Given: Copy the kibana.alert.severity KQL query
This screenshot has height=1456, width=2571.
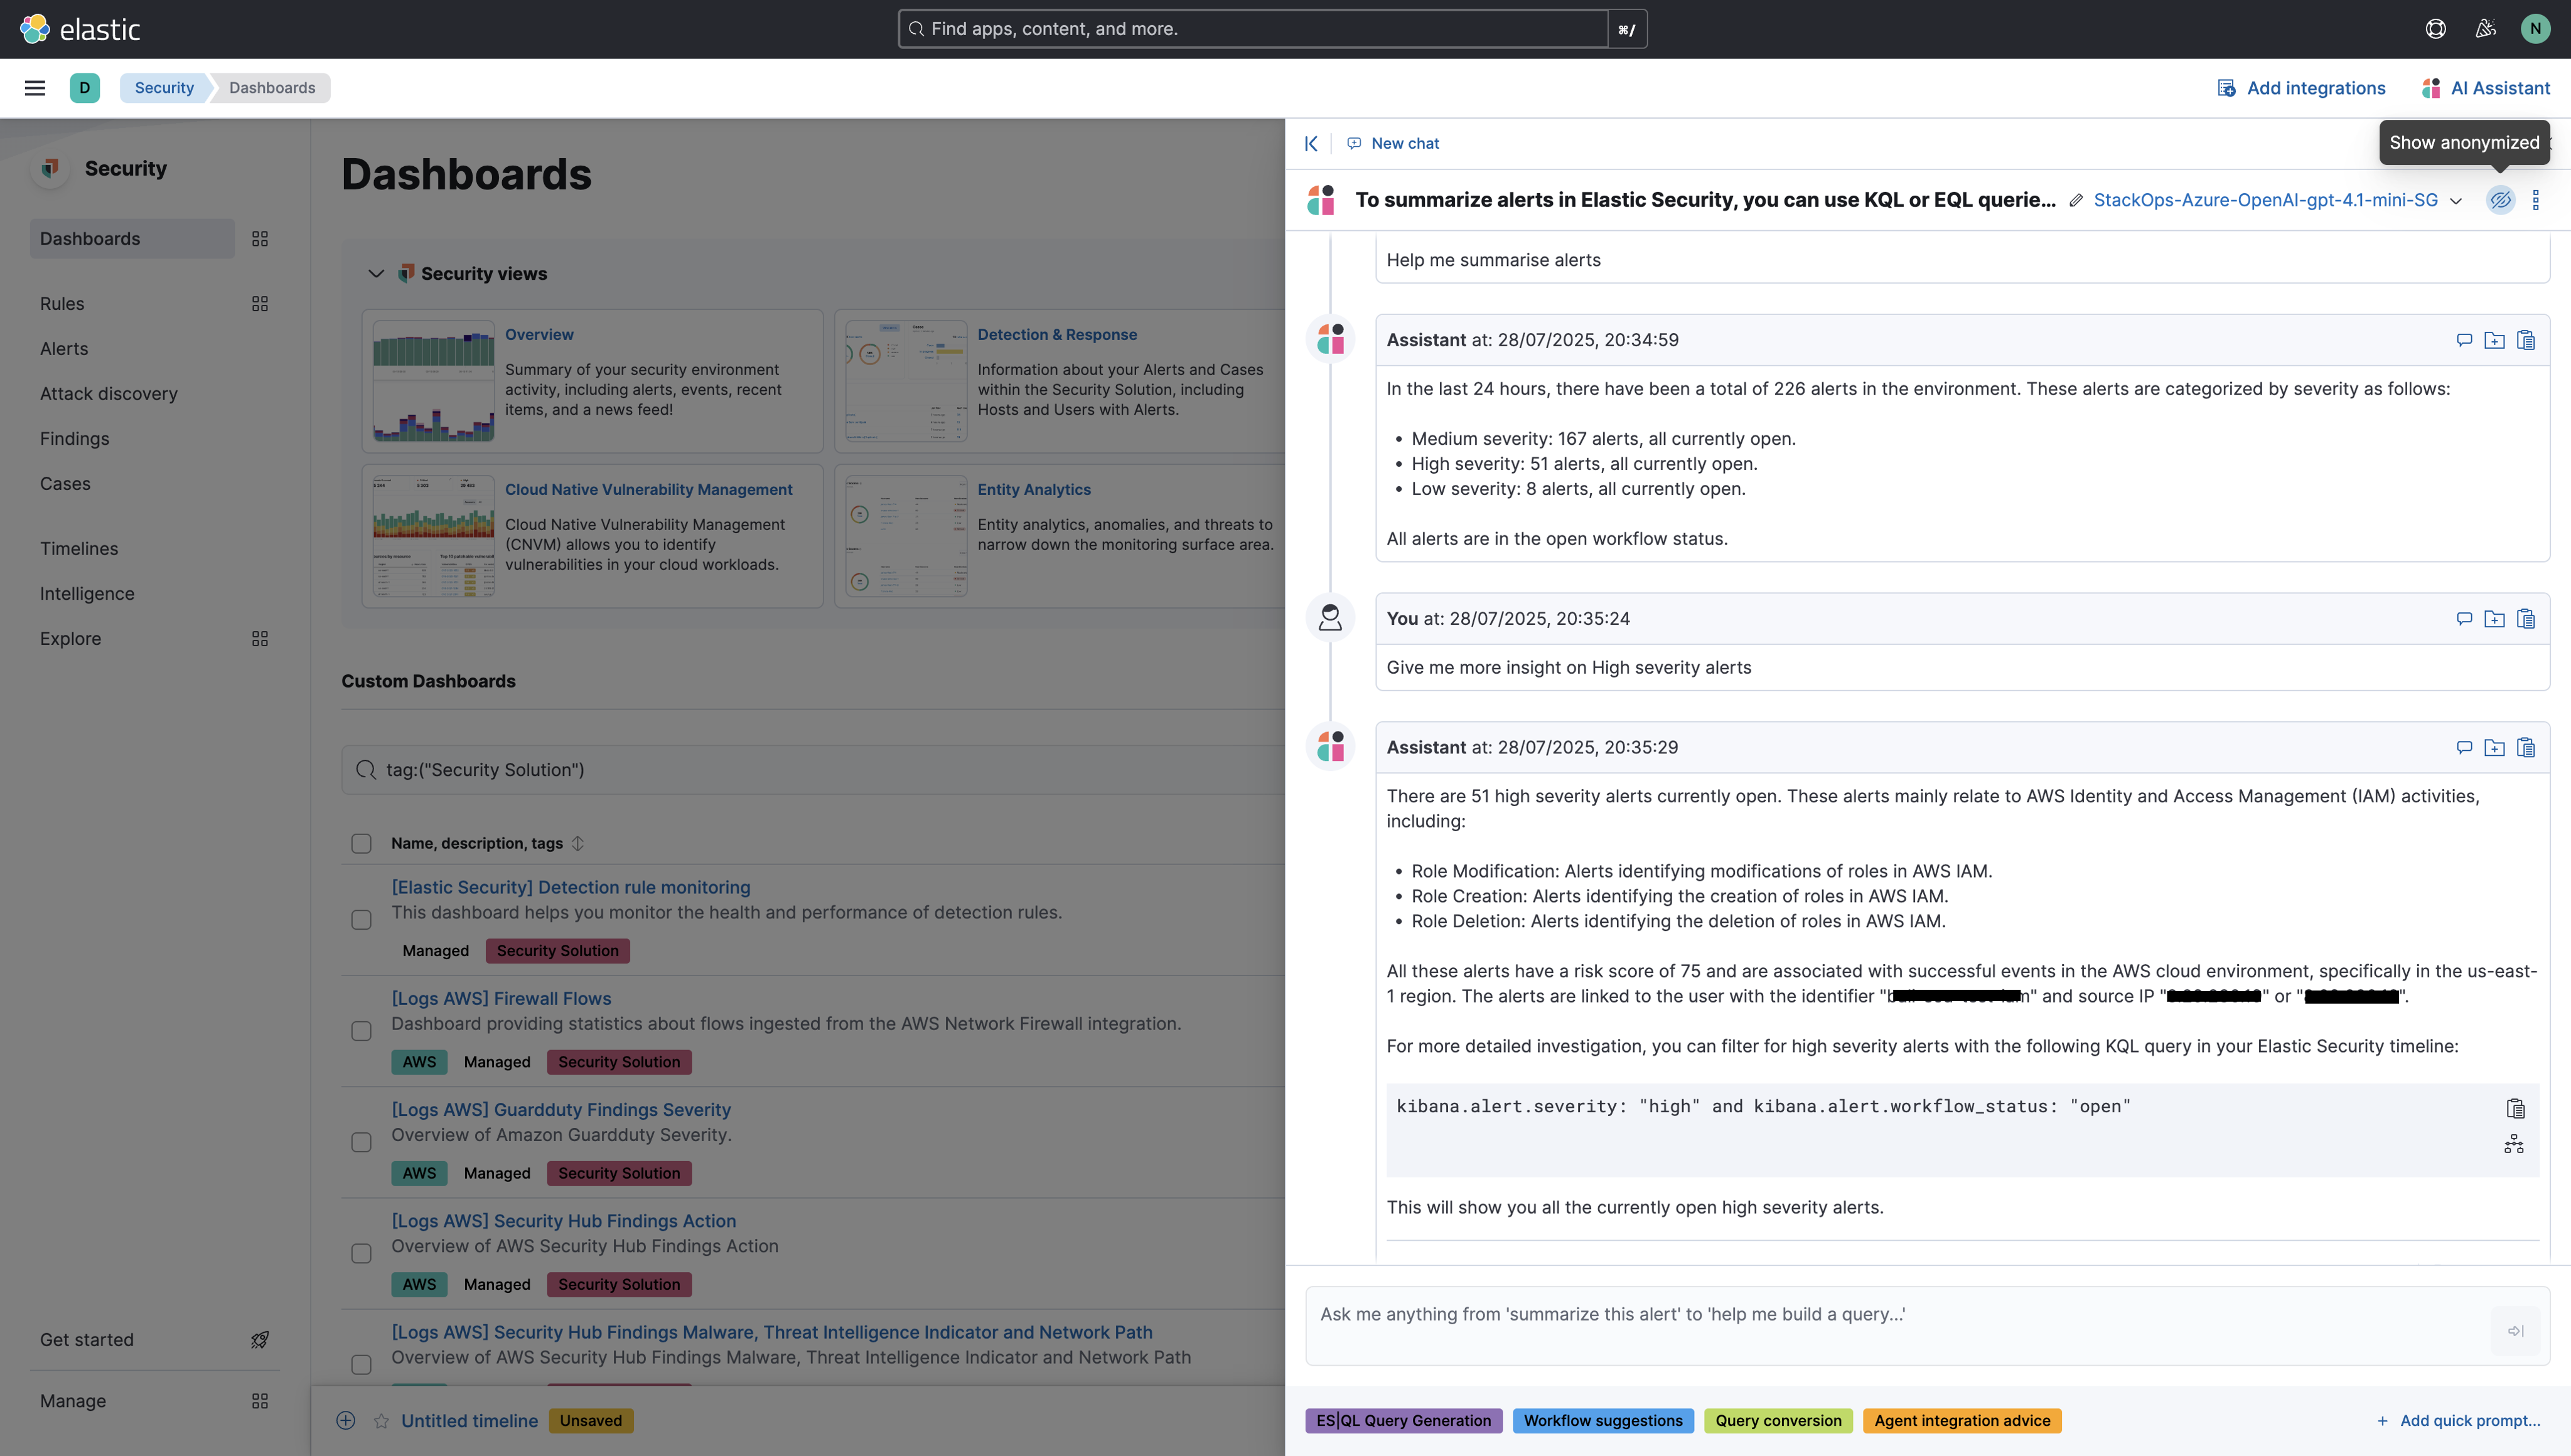Looking at the screenshot, I should tap(2515, 1108).
